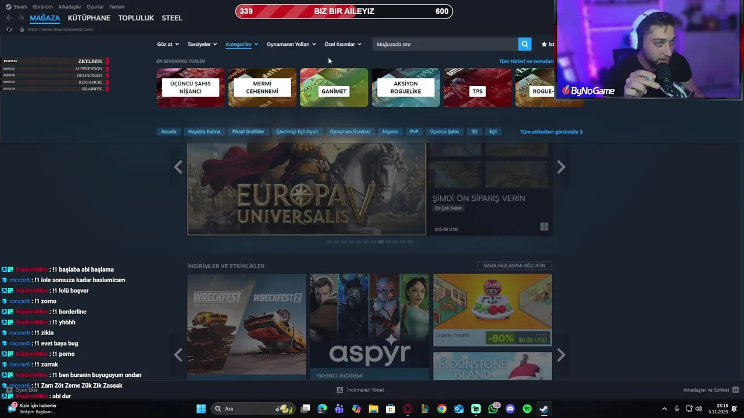This screenshot has width=744, height=418.
Task: Click the Steam logo icon in the menu bar
Action: pos(8,7)
